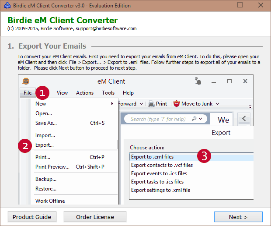The height and width of the screenshot is (226, 271).
Task: Expand the Forward dropdown arrow
Action: click(x=141, y=104)
